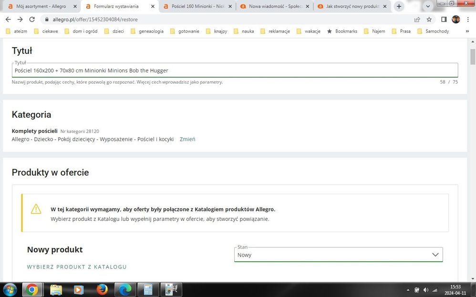Select the Formularz wystawiania tab

coord(120,6)
